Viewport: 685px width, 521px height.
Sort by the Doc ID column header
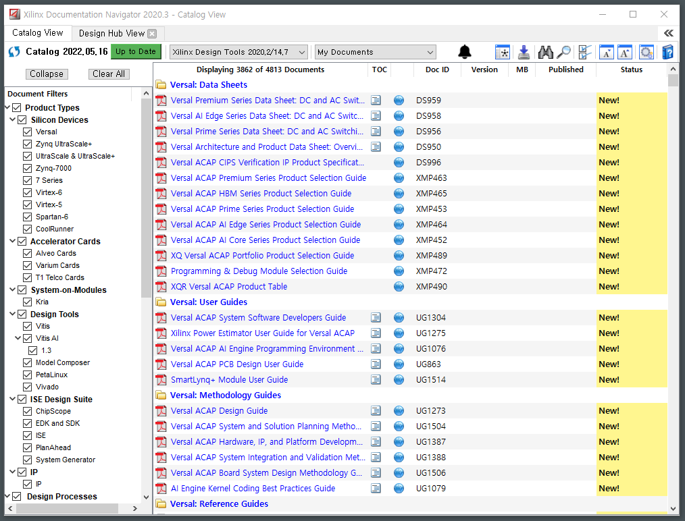coord(437,70)
